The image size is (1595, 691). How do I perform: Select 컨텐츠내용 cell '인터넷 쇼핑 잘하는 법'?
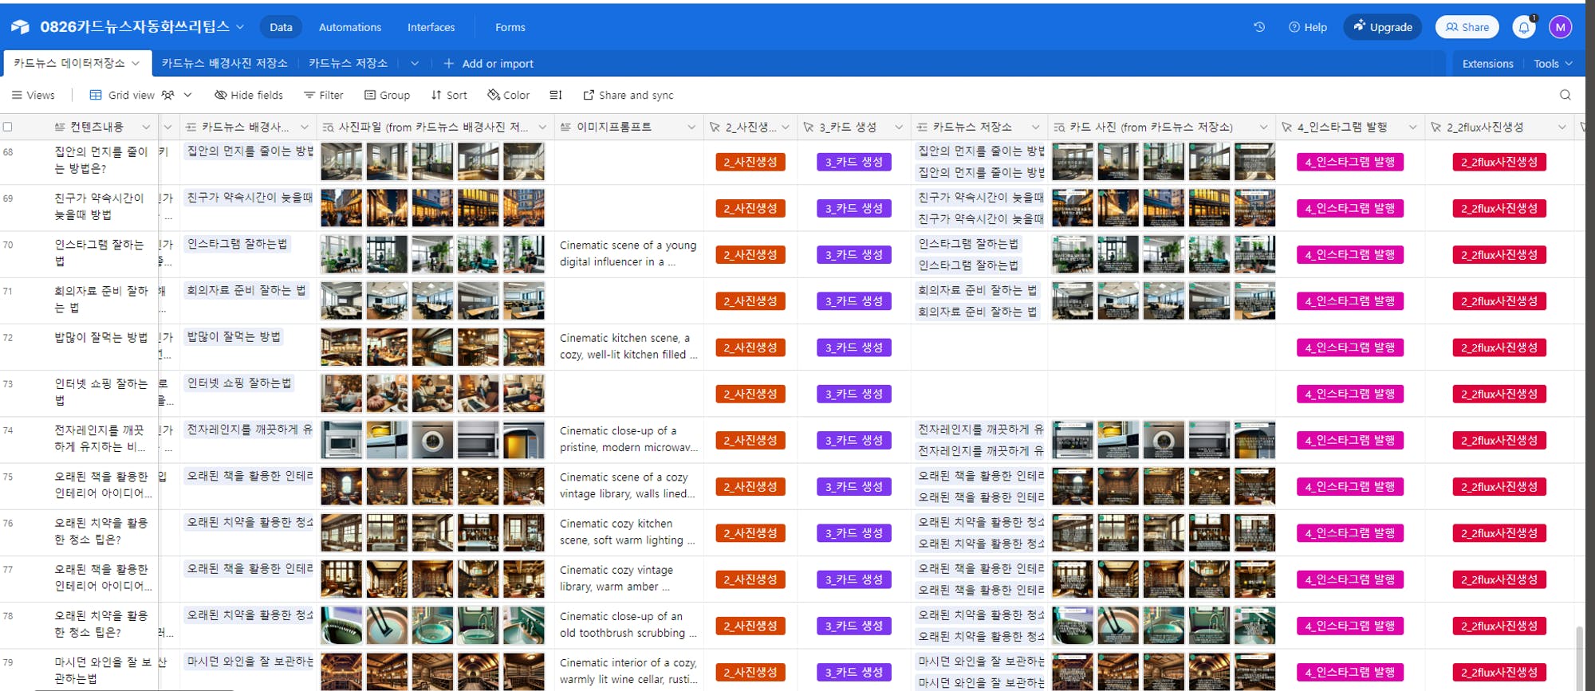click(x=100, y=394)
